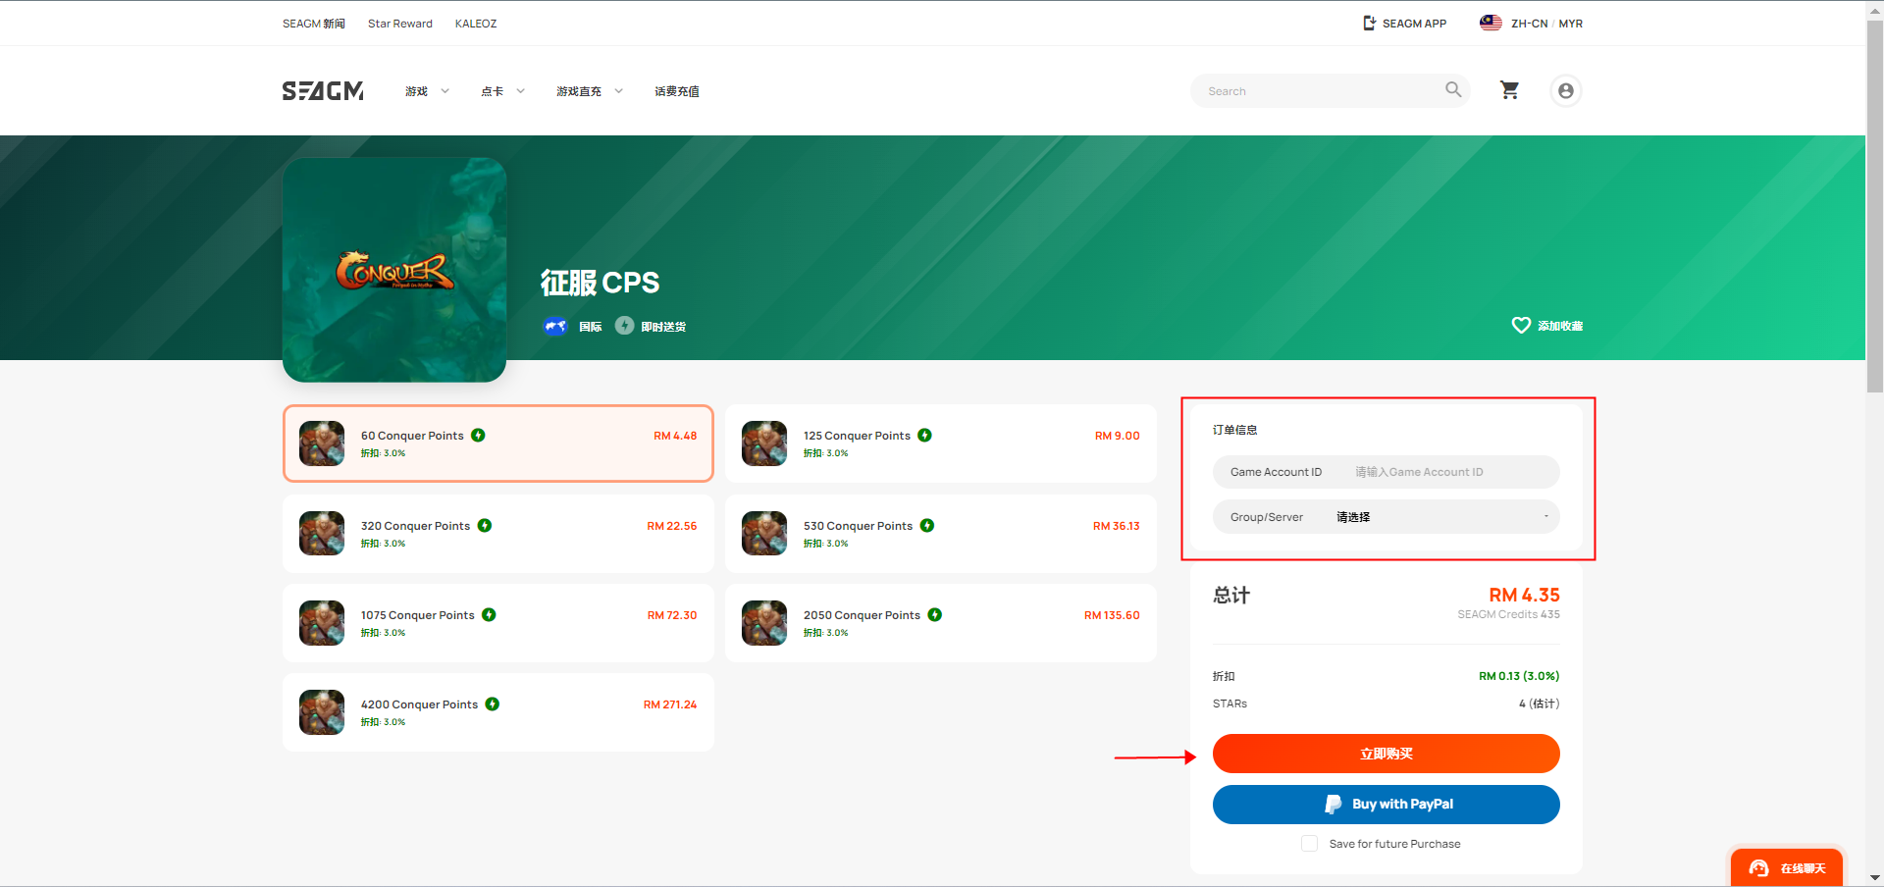
Task: Click the SEAGM APP download icon
Action: pyautogui.click(x=1369, y=23)
